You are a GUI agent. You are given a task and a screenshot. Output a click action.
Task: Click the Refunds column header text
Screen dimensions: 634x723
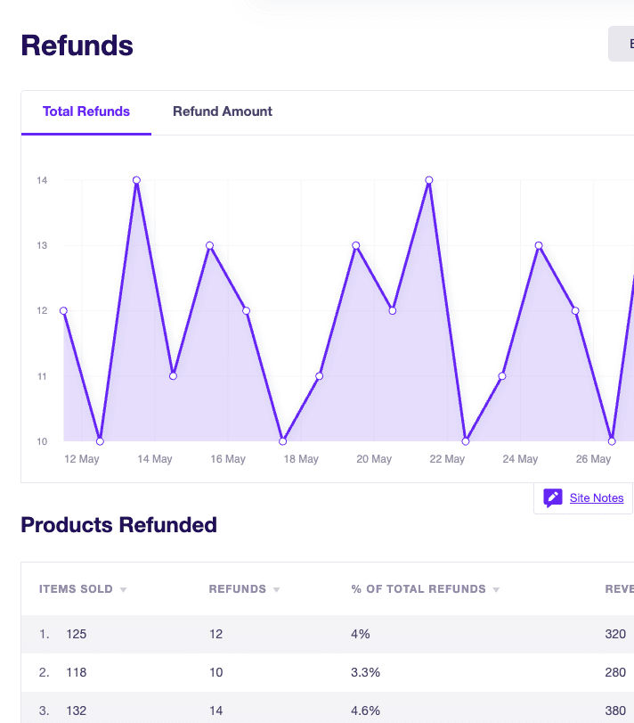pos(238,589)
